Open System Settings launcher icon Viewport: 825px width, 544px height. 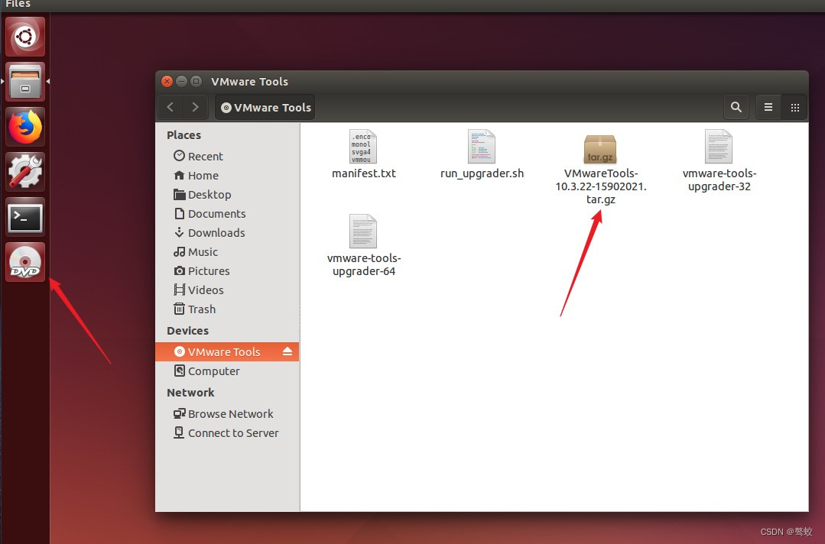[25, 173]
